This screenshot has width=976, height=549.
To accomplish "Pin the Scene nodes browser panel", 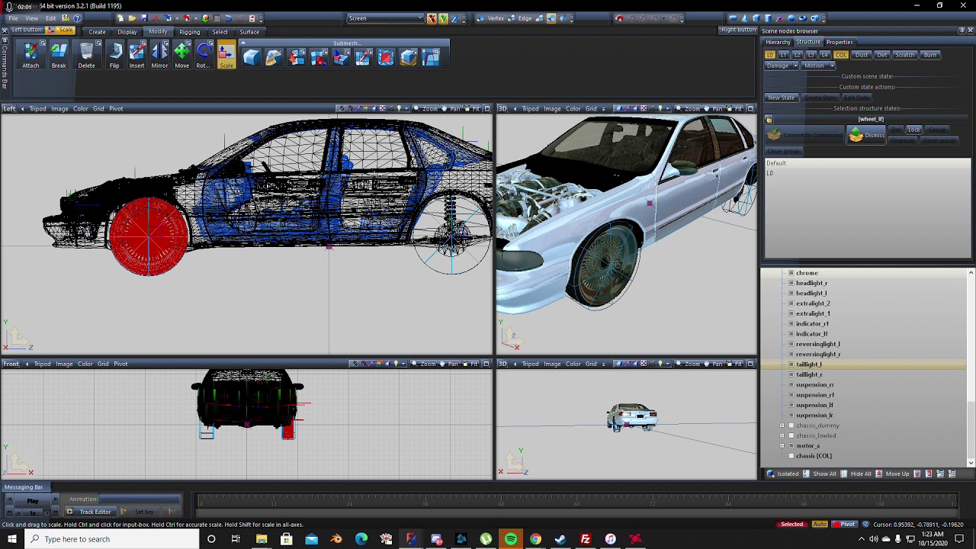I will pyautogui.click(x=962, y=30).
